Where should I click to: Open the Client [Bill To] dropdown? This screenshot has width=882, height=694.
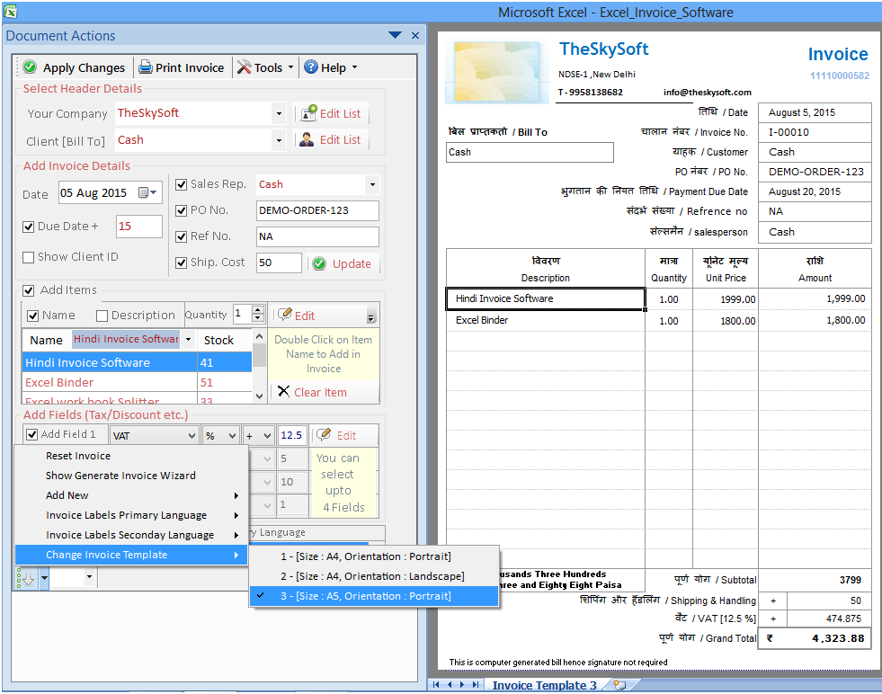click(279, 140)
